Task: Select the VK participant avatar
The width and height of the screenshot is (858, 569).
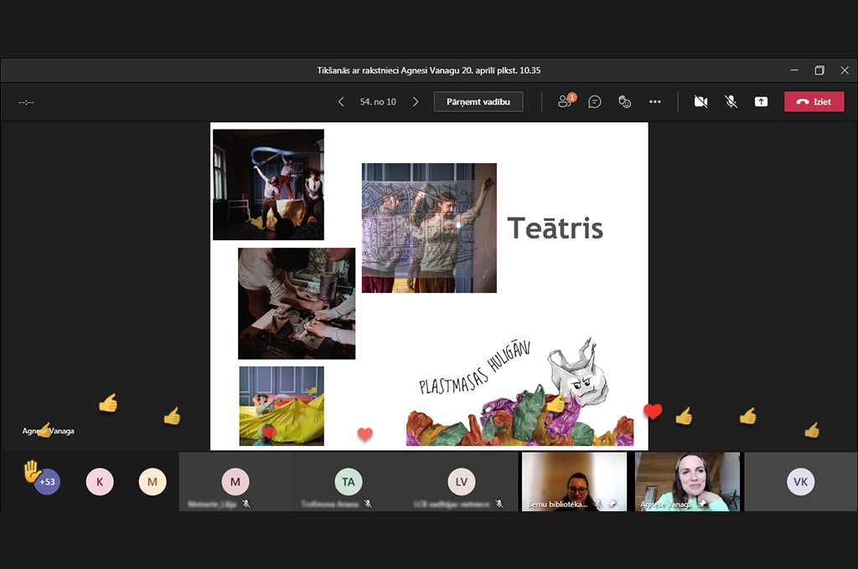Action: [800, 481]
